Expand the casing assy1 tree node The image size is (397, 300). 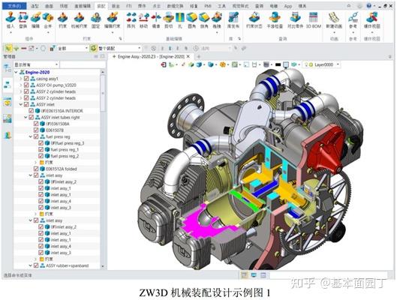(x=21, y=79)
